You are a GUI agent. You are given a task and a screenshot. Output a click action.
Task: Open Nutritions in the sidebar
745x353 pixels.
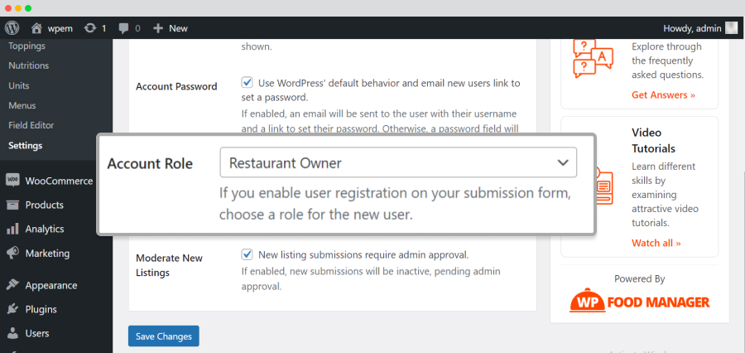[x=28, y=65]
